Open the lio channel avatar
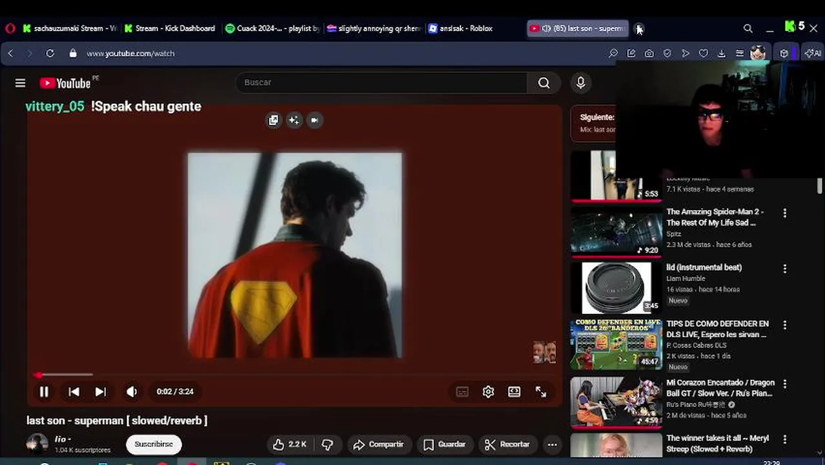This screenshot has height=465, width=825. point(37,444)
